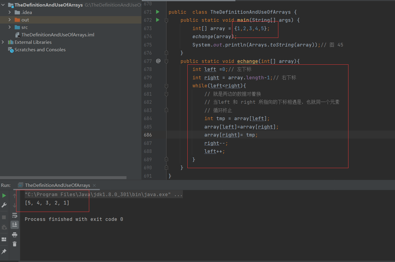395x262 pixels.
Task: Fold the while loop at line 680
Action: click(166, 86)
